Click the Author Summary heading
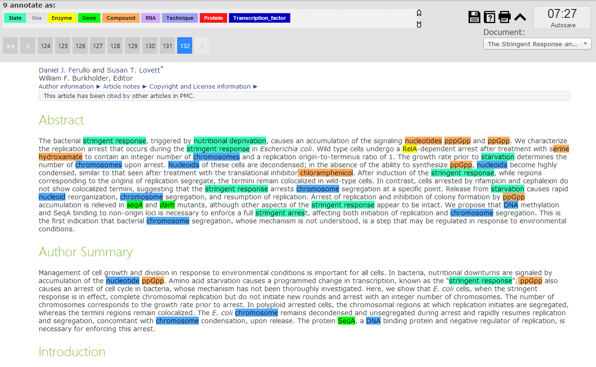This screenshot has width=596, height=367. pyautogui.click(x=85, y=252)
